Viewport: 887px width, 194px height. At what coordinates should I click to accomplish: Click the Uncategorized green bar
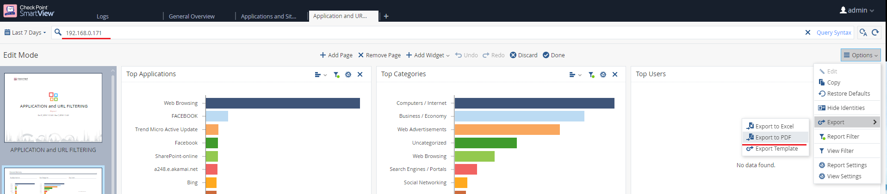(x=486, y=143)
